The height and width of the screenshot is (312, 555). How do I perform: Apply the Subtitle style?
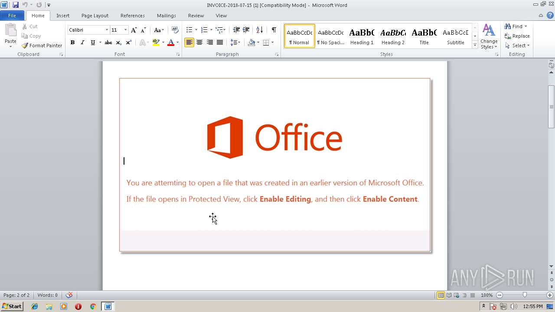pyautogui.click(x=455, y=36)
